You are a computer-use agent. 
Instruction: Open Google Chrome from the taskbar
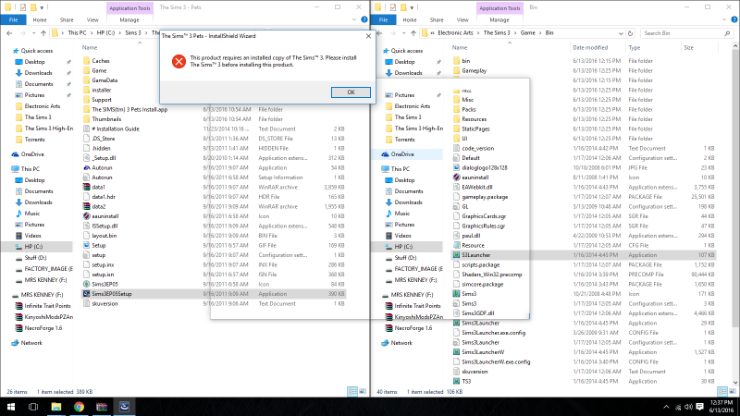[79, 407]
